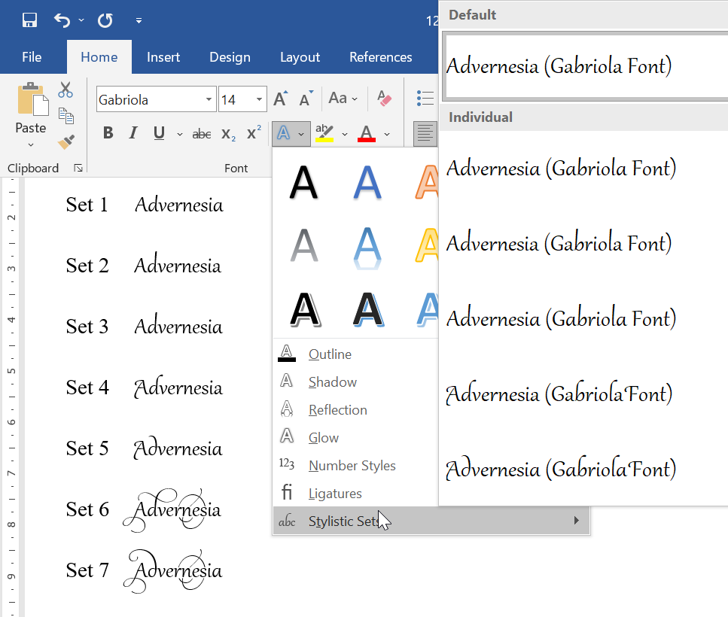Toggle italic formatting
The width and height of the screenshot is (728, 617).
133,133
